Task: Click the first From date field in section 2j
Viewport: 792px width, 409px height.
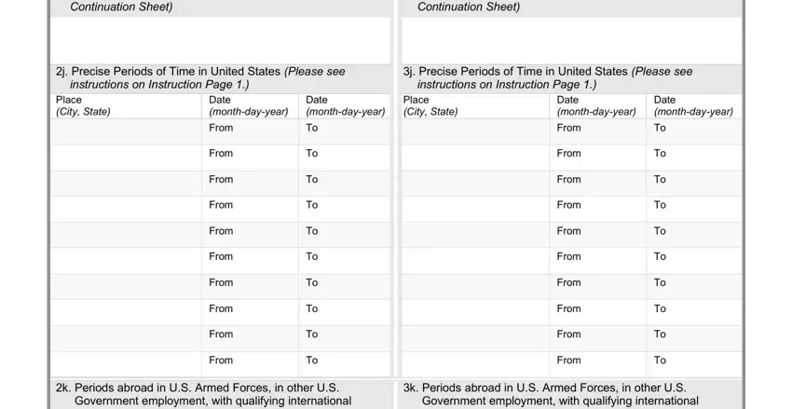Action: pos(250,132)
